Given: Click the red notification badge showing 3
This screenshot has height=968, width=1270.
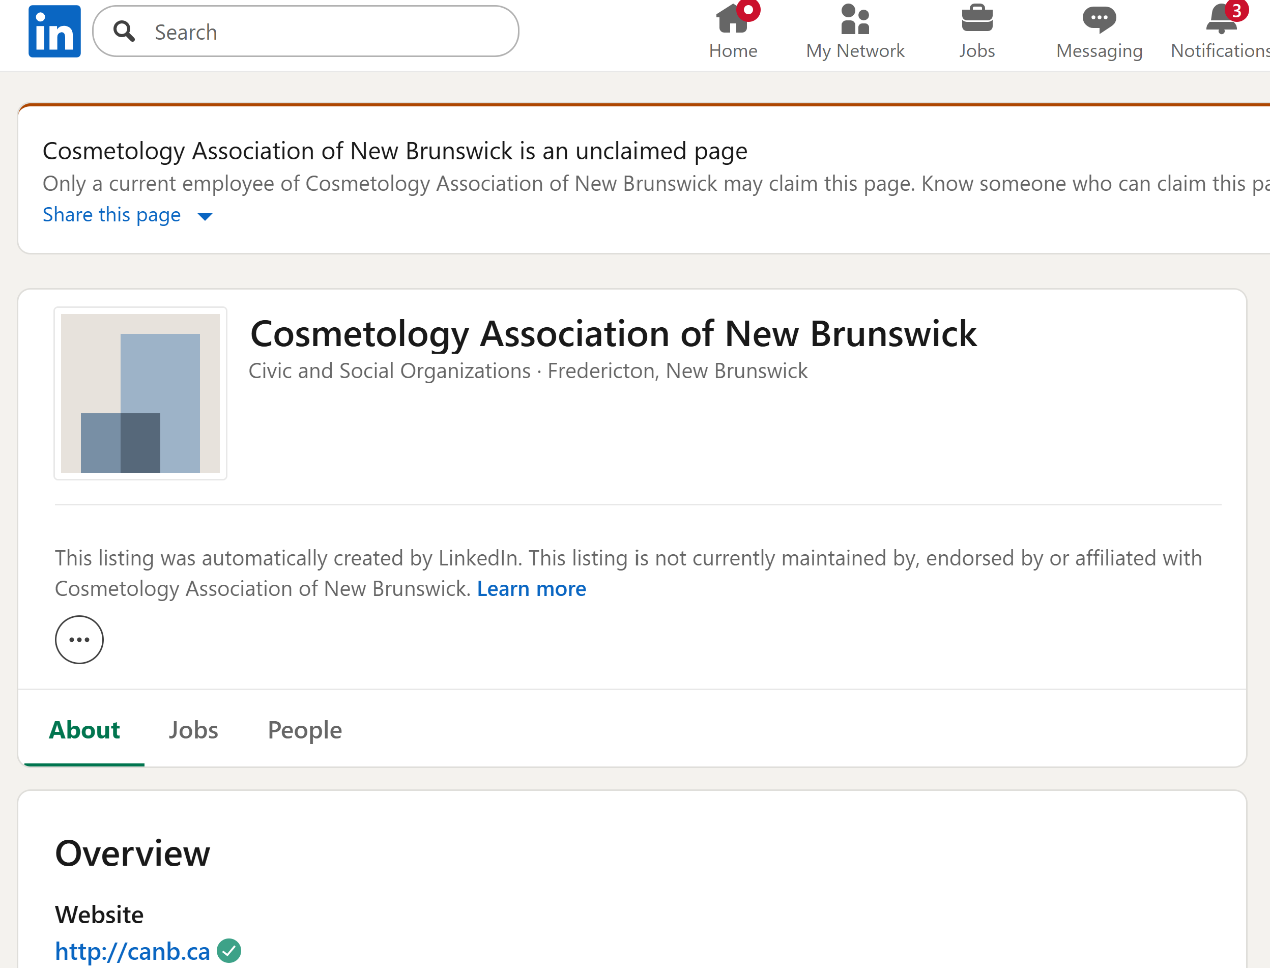Looking at the screenshot, I should (x=1236, y=11).
